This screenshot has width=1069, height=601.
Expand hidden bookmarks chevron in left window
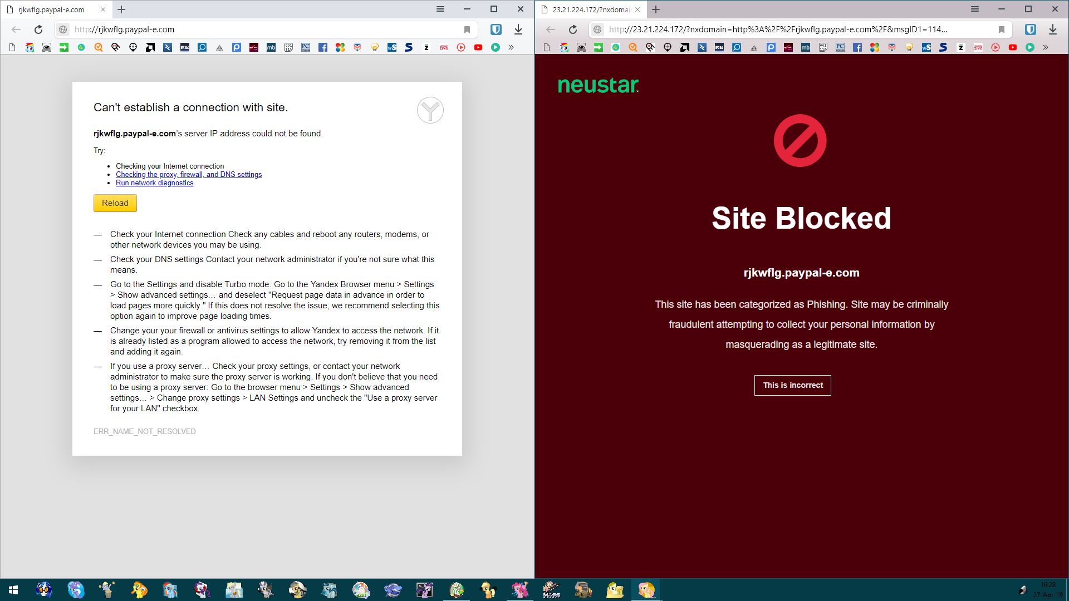(x=511, y=47)
